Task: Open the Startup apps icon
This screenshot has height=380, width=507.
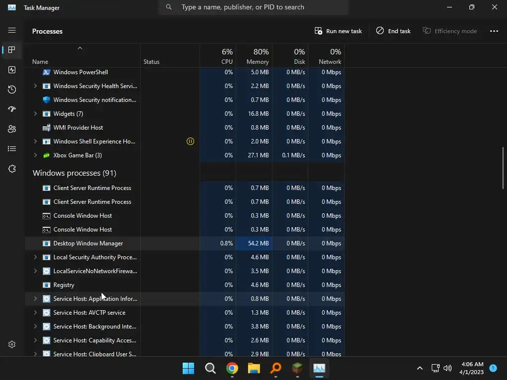Action: click(12, 109)
